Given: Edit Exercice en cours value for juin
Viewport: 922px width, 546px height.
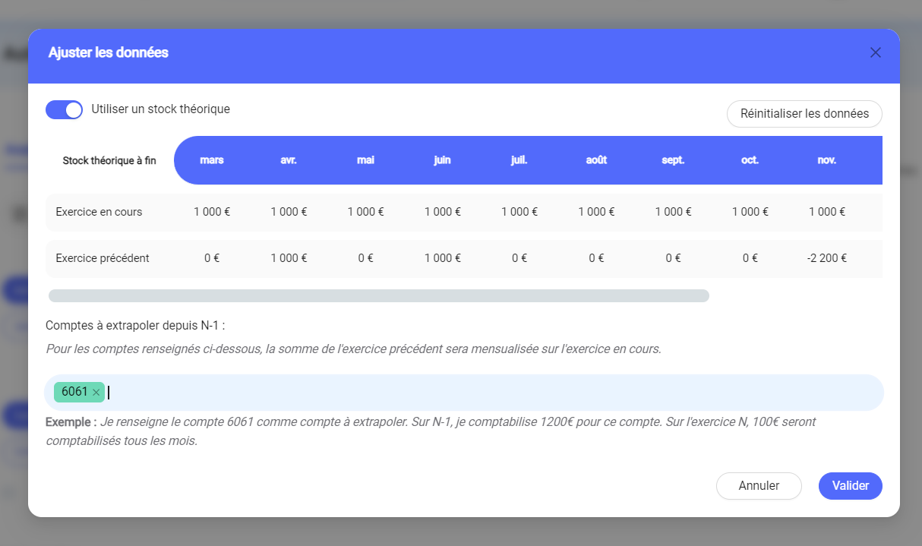Looking at the screenshot, I should click(x=442, y=212).
